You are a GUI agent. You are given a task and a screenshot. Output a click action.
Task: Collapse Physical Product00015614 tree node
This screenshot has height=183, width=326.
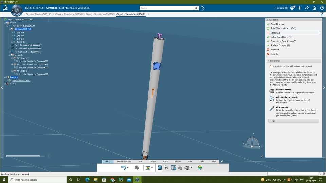coord(7,26)
